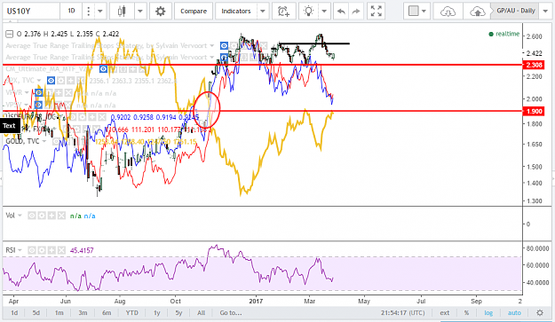Open chart properties gear icon in toolbar
The height and width of the screenshot is (322, 555).
[x=161, y=11]
